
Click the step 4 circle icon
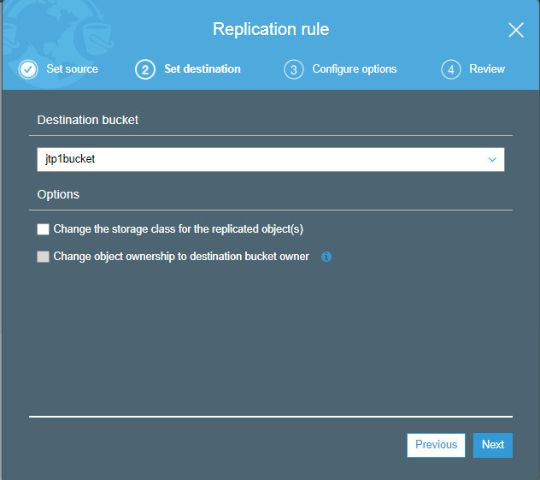pyautogui.click(x=451, y=69)
